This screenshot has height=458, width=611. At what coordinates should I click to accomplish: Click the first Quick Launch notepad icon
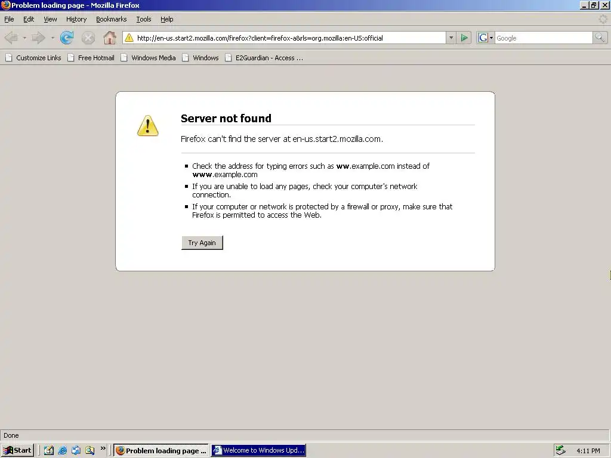(49, 450)
